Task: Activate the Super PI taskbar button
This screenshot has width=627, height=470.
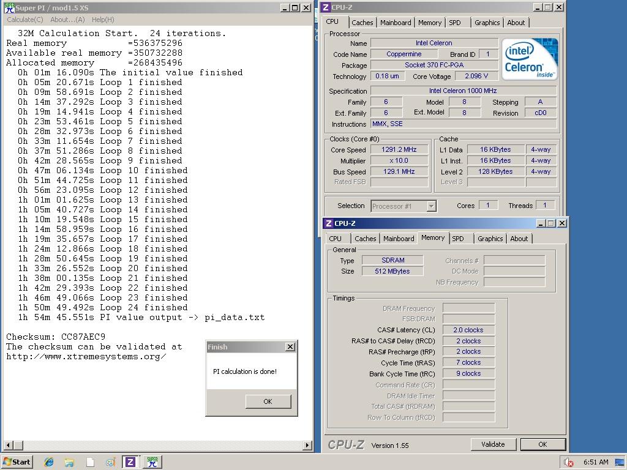Action: [152, 462]
